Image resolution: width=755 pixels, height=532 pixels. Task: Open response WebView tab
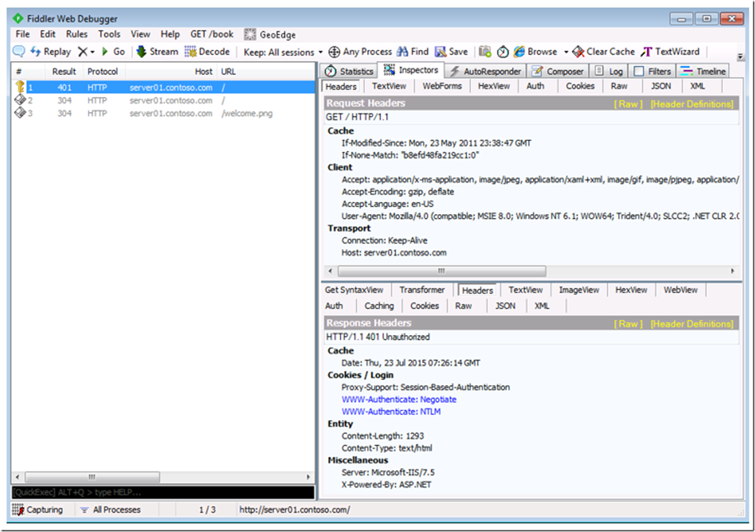pos(680,290)
